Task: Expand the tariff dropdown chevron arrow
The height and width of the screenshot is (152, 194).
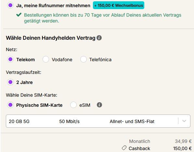Action: click(184, 121)
